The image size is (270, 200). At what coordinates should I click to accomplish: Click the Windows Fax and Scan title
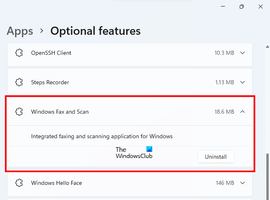click(60, 111)
